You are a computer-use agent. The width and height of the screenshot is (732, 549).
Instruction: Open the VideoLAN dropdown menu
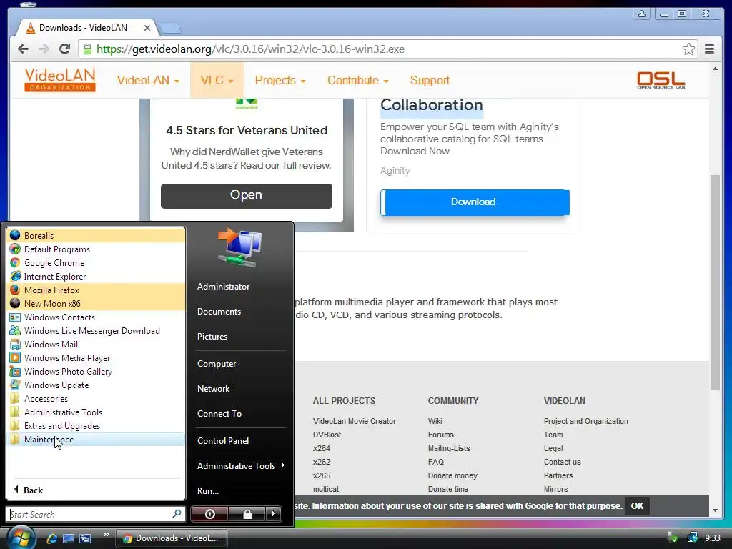(x=148, y=80)
